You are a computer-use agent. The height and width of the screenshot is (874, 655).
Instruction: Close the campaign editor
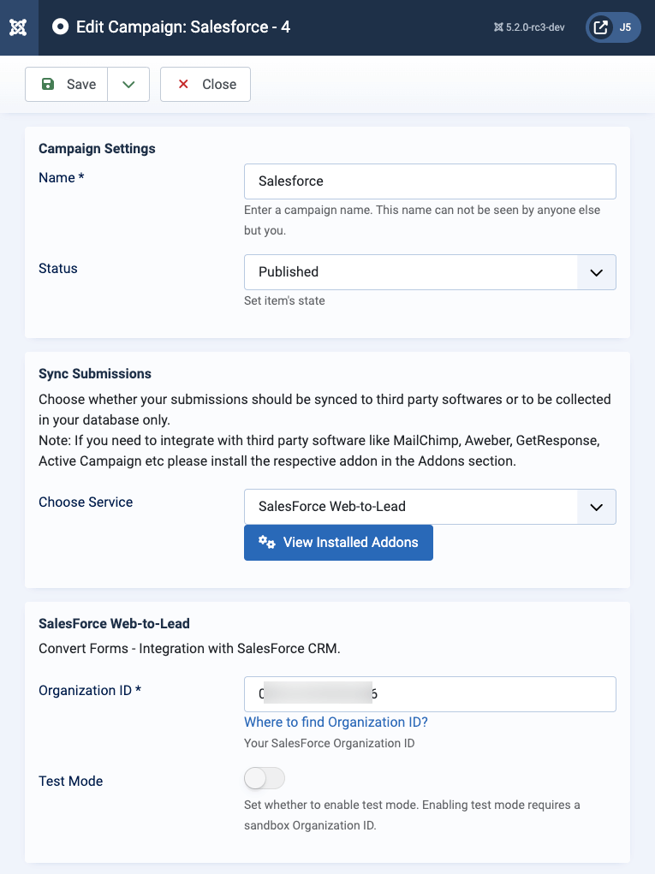pos(205,84)
